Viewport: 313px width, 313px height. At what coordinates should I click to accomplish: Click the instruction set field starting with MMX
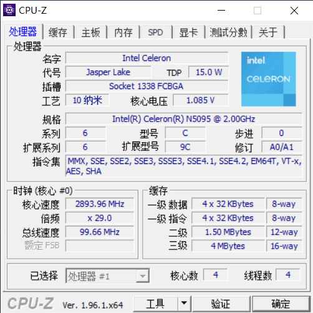tap(184, 166)
